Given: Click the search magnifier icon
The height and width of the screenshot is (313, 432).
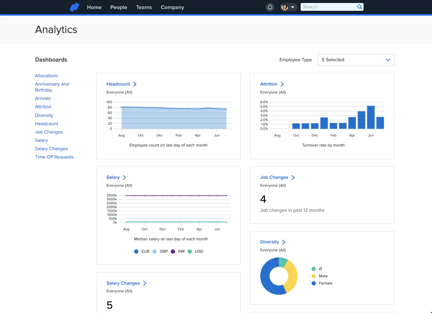Looking at the screenshot, I should 359,7.
